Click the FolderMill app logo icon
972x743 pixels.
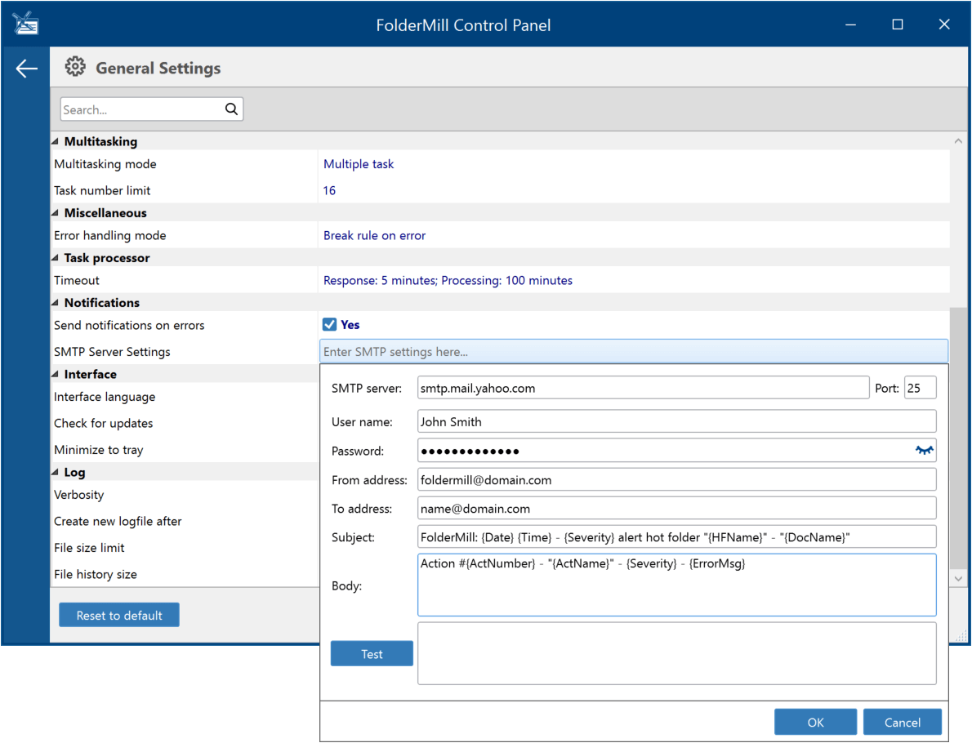pos(25,24)
